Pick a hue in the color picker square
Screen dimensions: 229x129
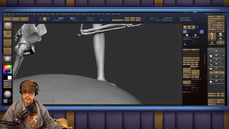point(8,69)
